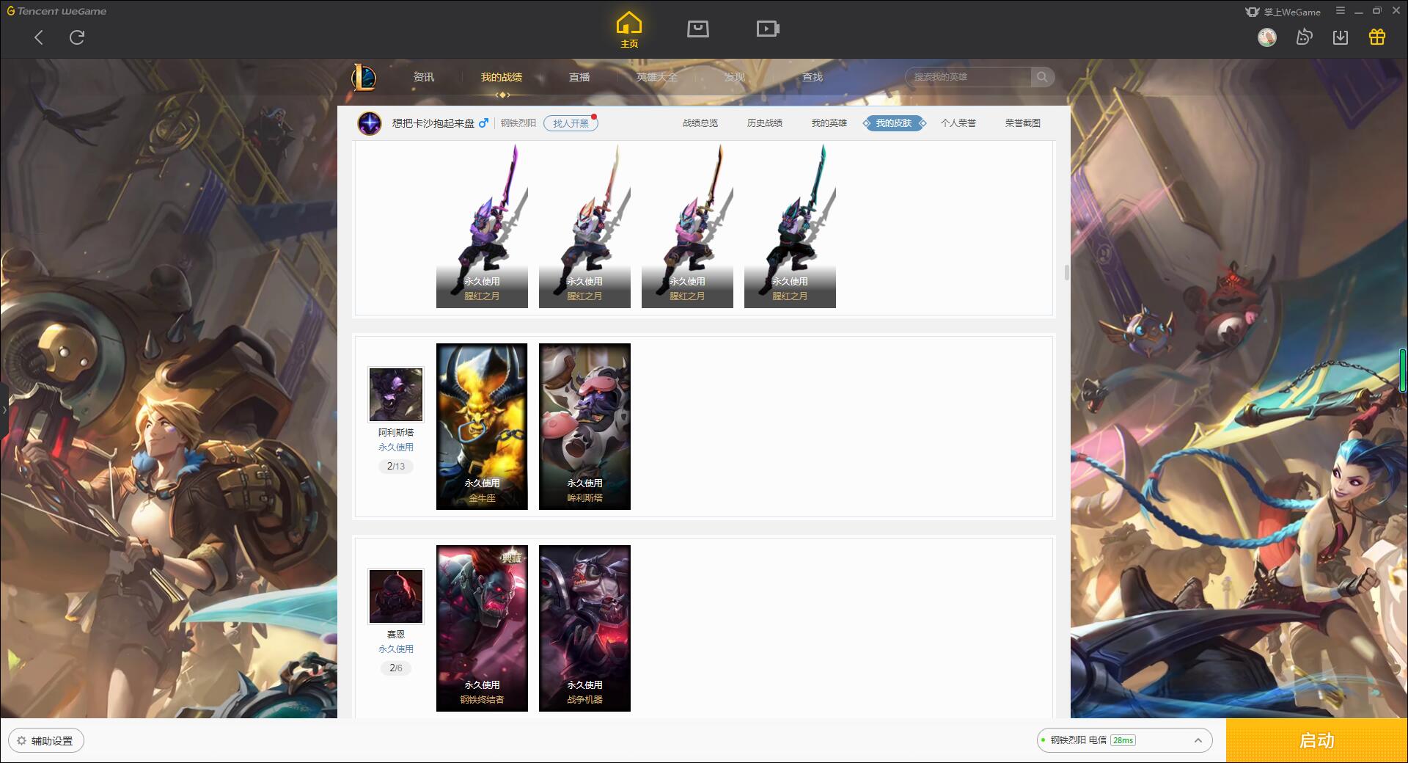
Task: Select the 赛恩 champion portrait
Action: (x=396, y=596)
